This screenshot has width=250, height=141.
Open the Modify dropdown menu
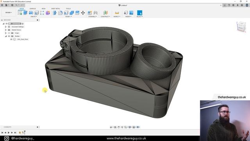[x=69, y=16]
